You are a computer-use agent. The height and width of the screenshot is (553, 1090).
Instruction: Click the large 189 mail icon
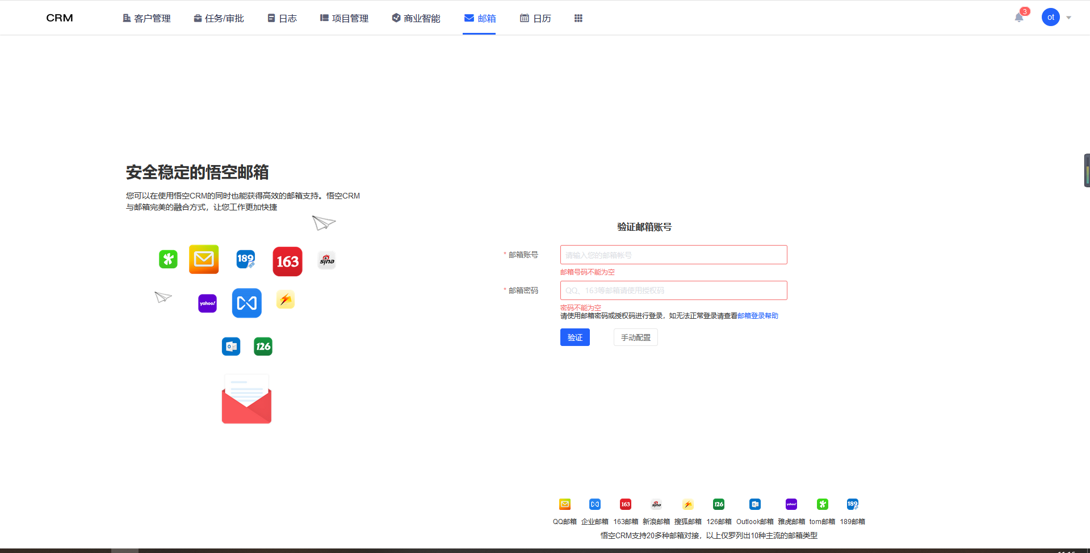click(246, 259)
